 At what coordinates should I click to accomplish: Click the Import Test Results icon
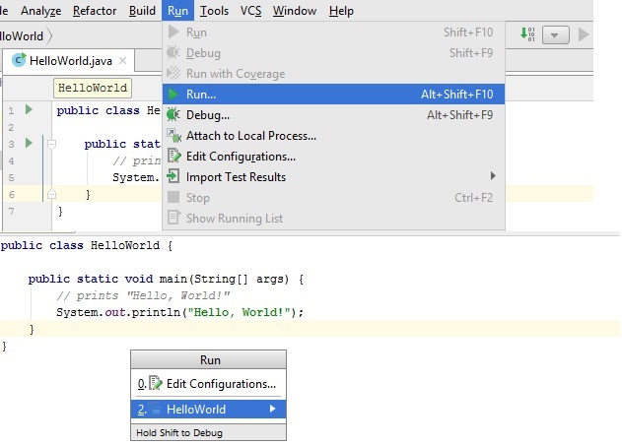tap(173, 177)
